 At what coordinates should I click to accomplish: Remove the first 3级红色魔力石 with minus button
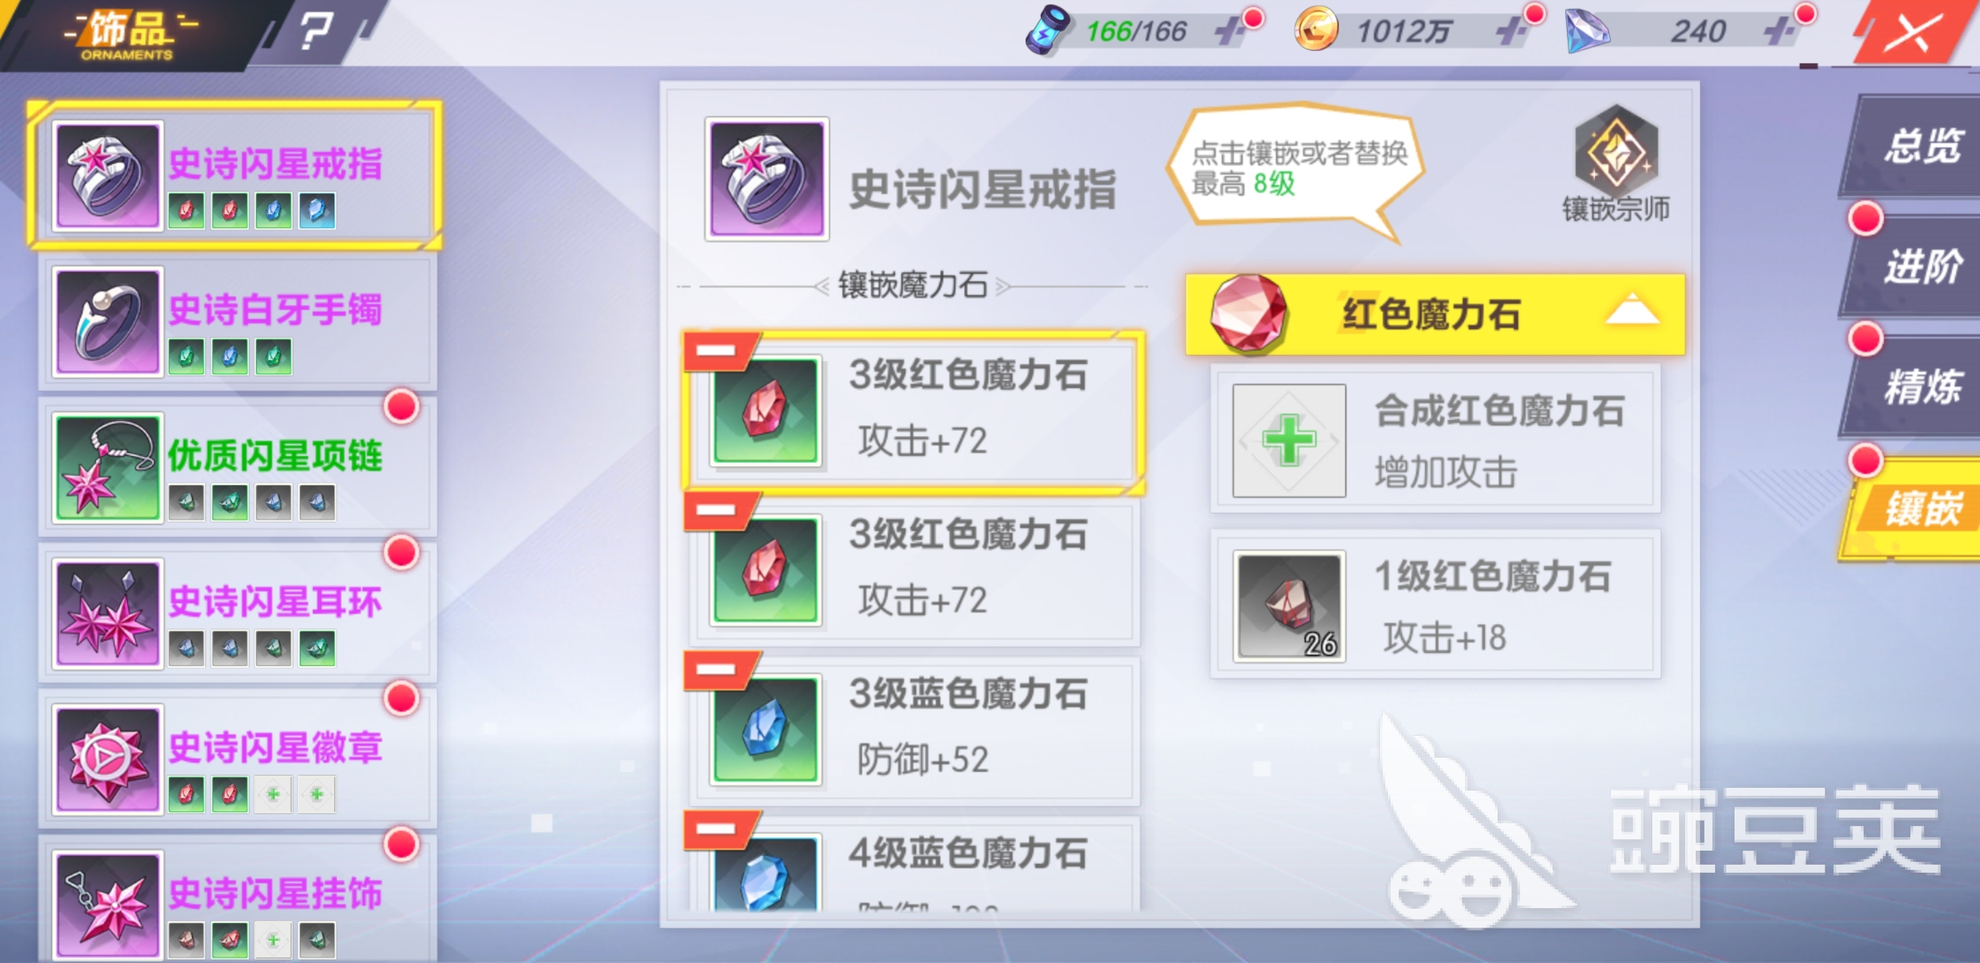(x=716, y=351)
